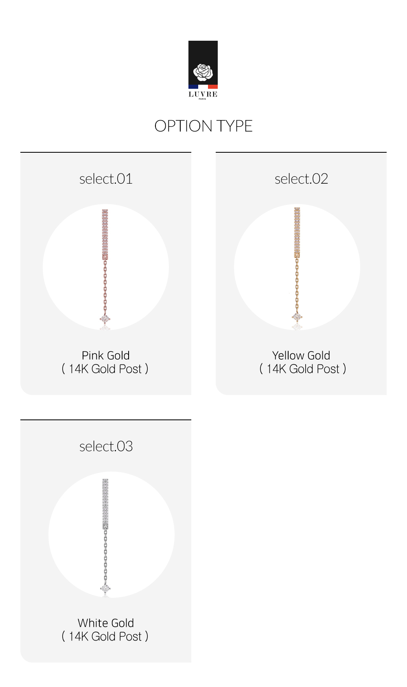Click the white gold pave bar
Image resolution: width=407 pixels, height=687 pixels.
[x=105, y=504]
